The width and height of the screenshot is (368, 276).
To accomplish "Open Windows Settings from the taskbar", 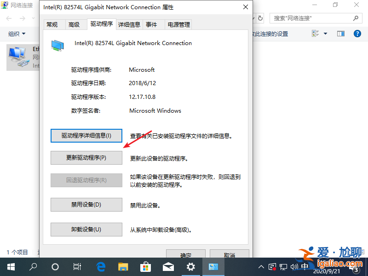I will pyautogui.click(x=191, y=266).
